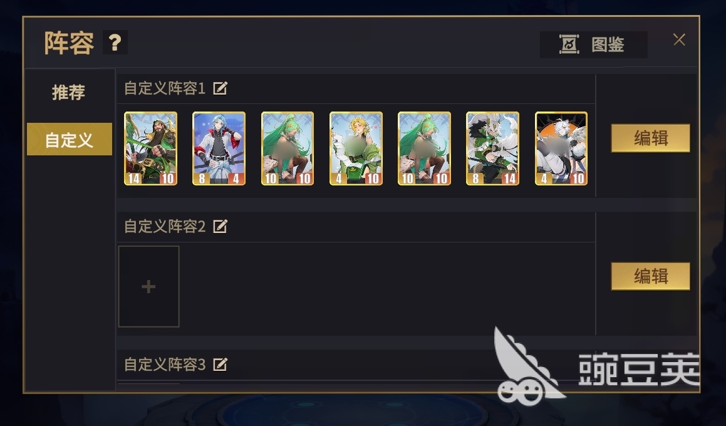
Task: Rename 自定义阵容2 with the pencil icon
Action: (x=220, y=226)
